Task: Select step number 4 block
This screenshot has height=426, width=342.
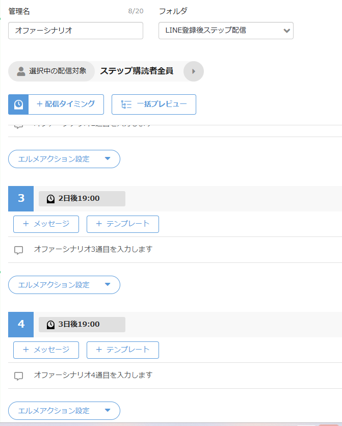Action: [21, 325]
